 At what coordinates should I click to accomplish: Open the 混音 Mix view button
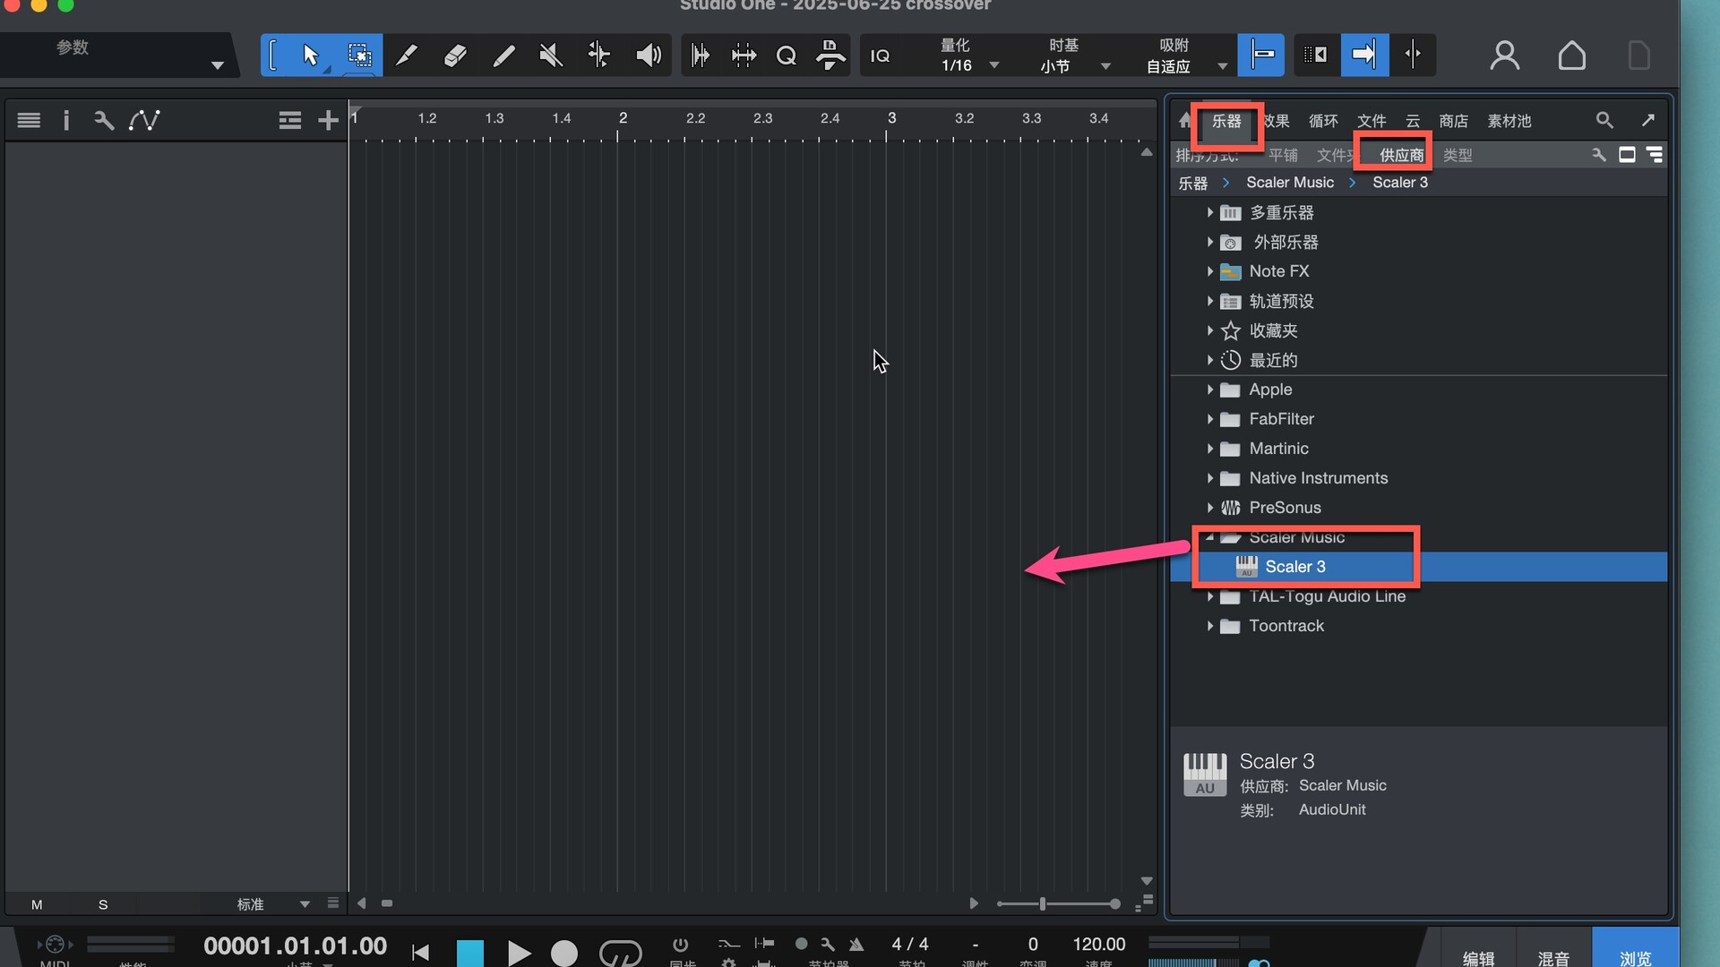point(1553,957)
